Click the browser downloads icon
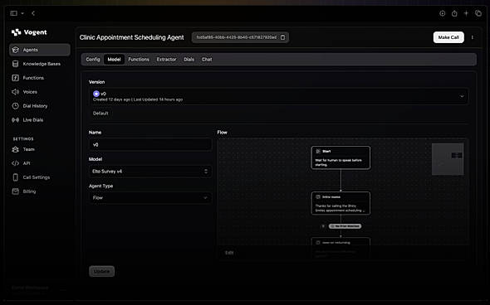The width and height of the screenshot is (490, 305). tap(442, 13)
